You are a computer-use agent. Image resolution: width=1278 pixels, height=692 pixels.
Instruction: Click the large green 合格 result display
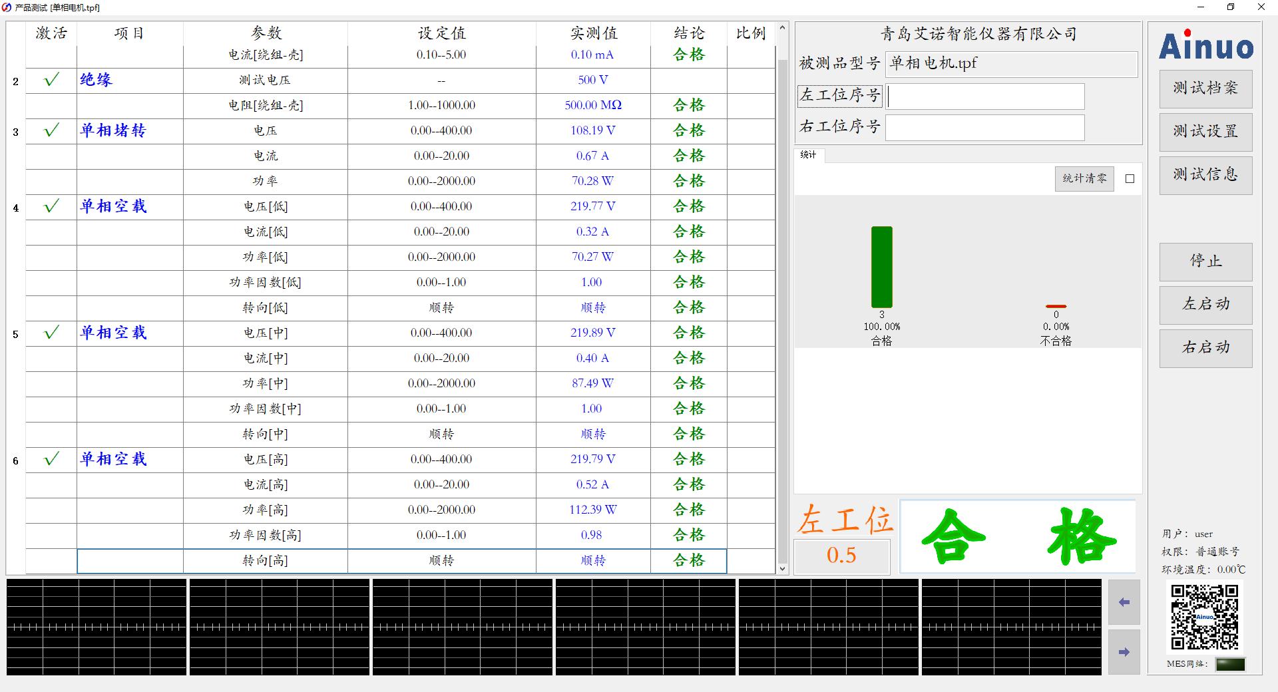click(1017, 536)
